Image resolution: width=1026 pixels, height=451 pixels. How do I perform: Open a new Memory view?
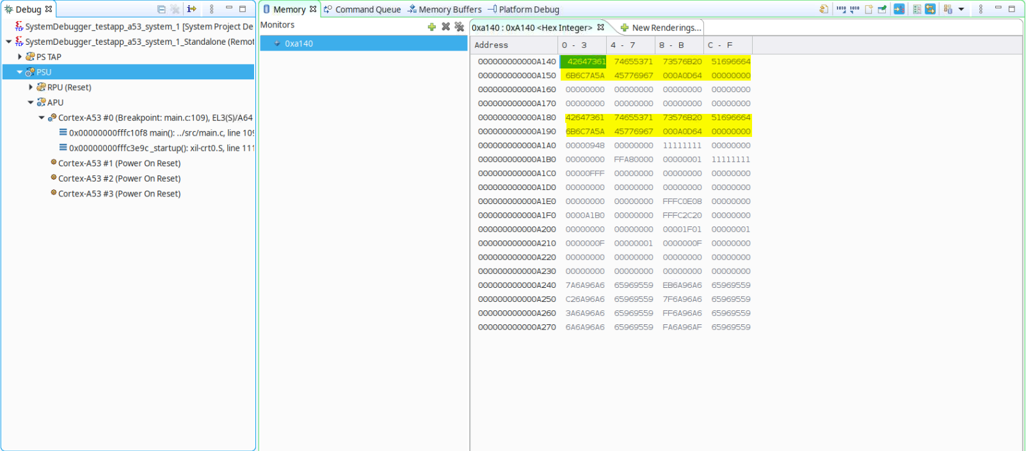(869, 10)
